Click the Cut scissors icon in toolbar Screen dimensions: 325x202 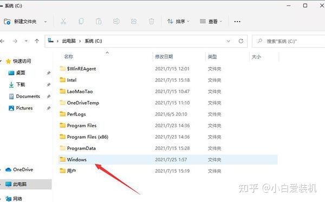[63, 21]
